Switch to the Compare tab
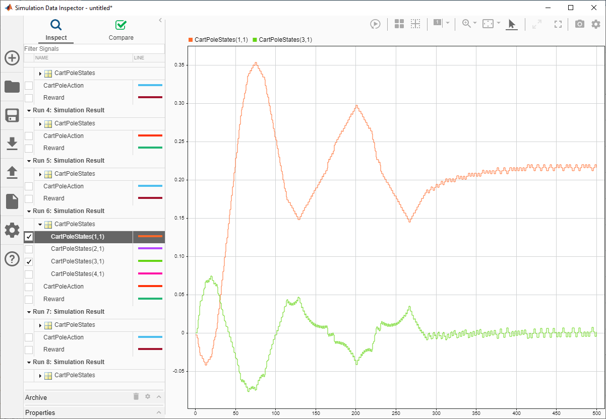606x419 pixels. tap(120, 30)
